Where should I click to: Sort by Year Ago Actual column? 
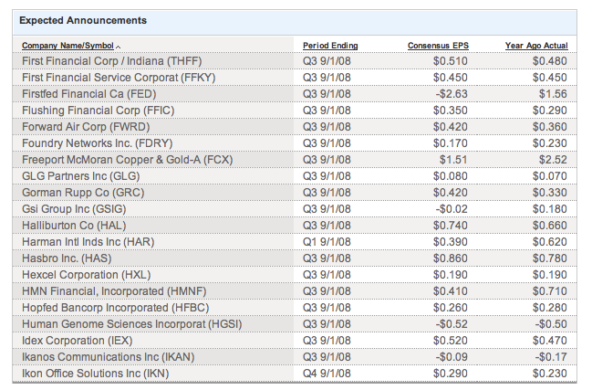(535, 46)
